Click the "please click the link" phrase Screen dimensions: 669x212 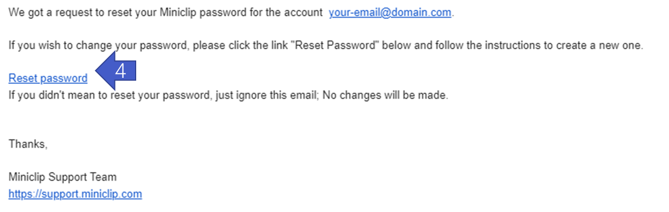click(240, 45)
